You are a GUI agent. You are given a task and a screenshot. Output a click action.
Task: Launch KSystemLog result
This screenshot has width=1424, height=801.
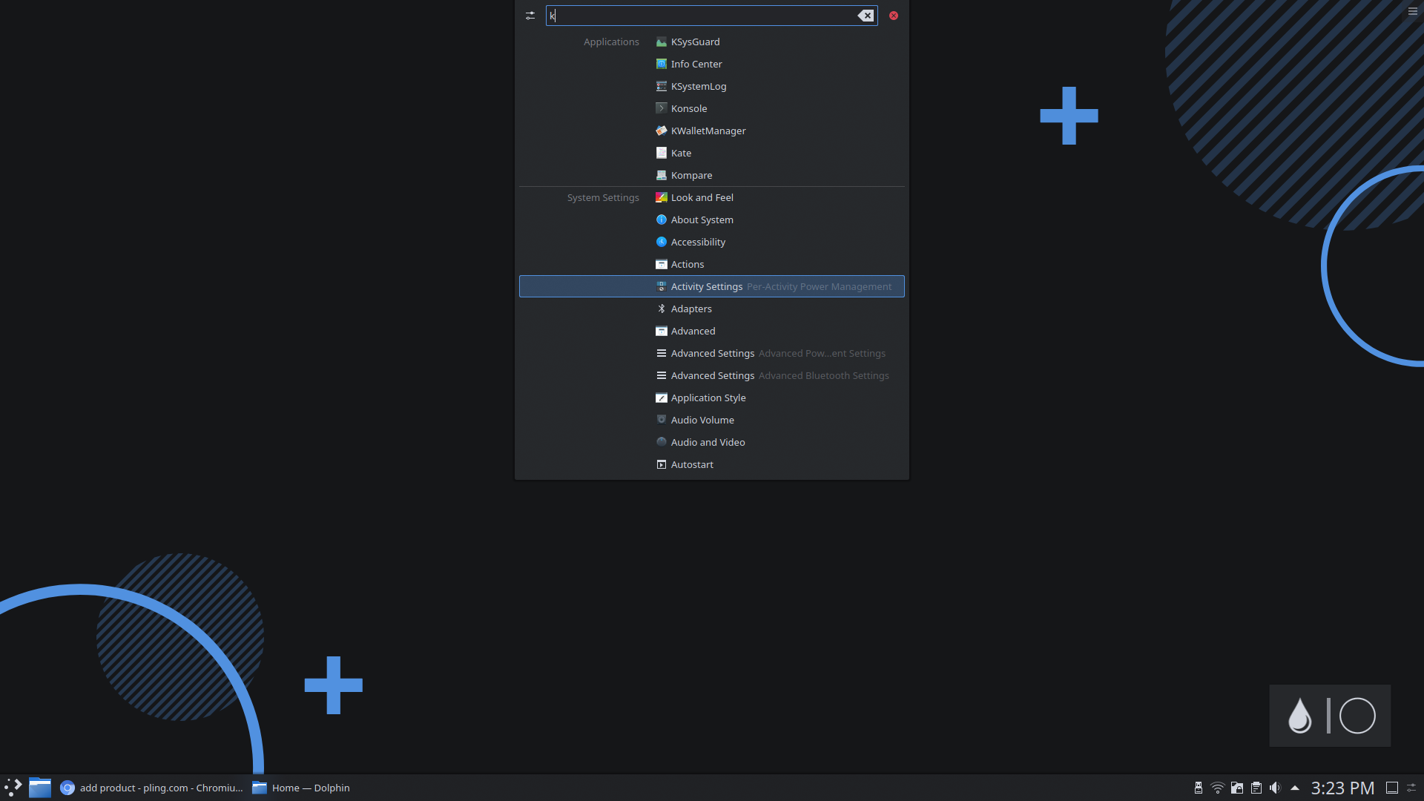click(x=712, y=86)
